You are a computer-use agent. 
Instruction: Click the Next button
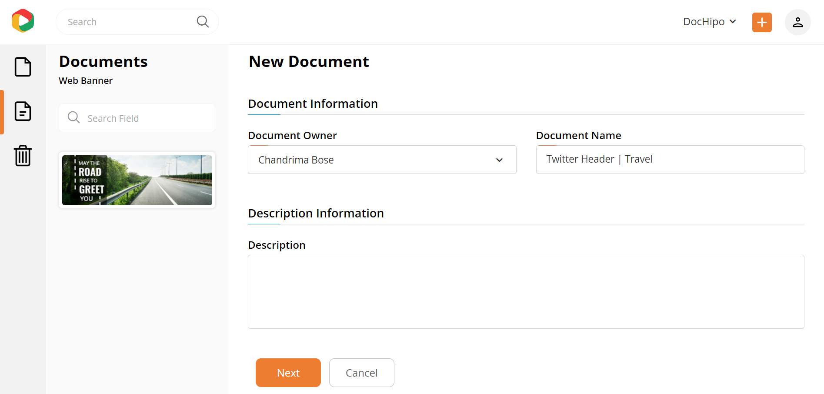point(288,373)
